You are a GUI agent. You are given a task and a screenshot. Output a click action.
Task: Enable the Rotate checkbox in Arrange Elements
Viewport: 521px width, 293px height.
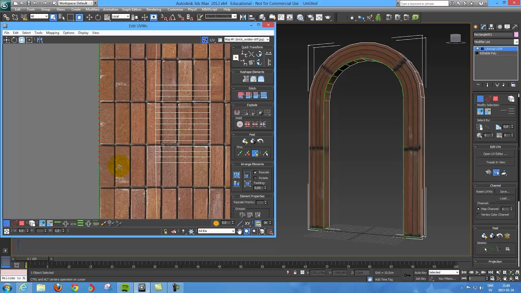click(x=255, y=178)
